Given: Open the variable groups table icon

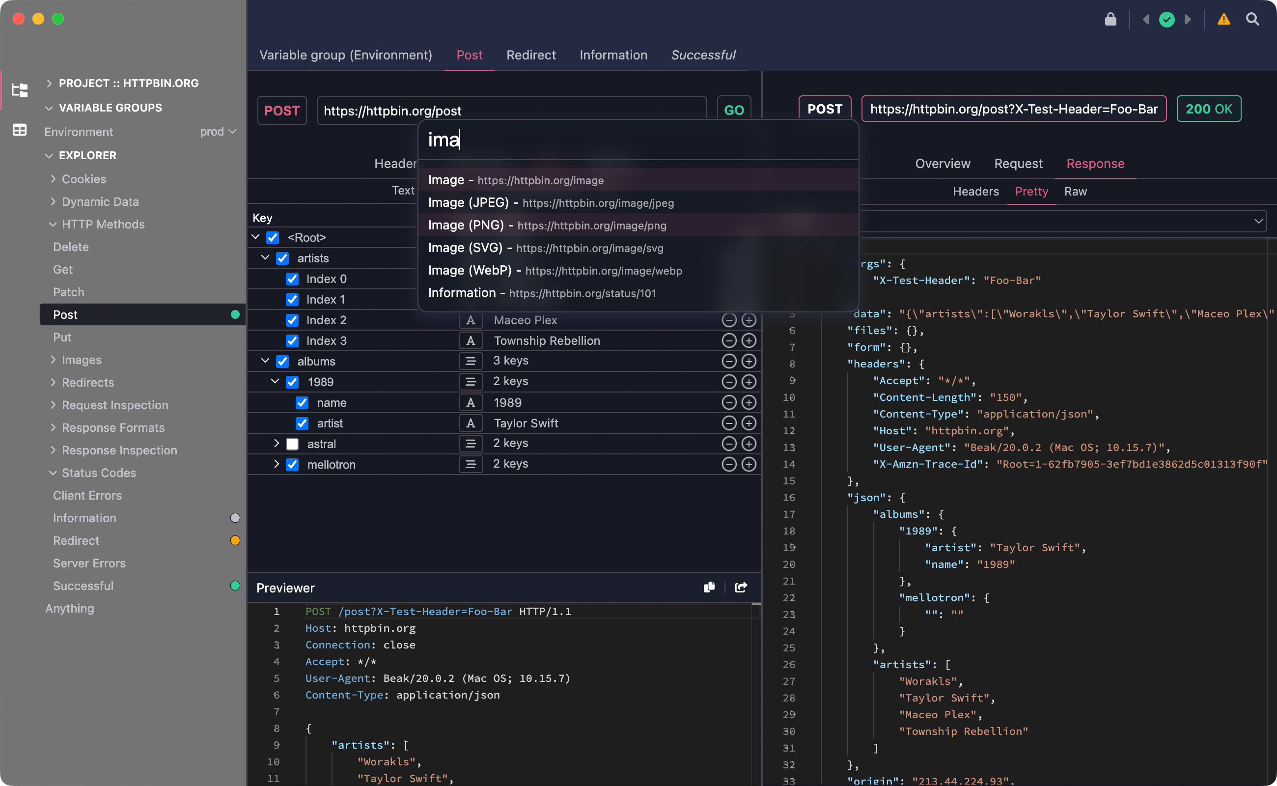Looking at the screenshot, I should (x=19, y=129).
